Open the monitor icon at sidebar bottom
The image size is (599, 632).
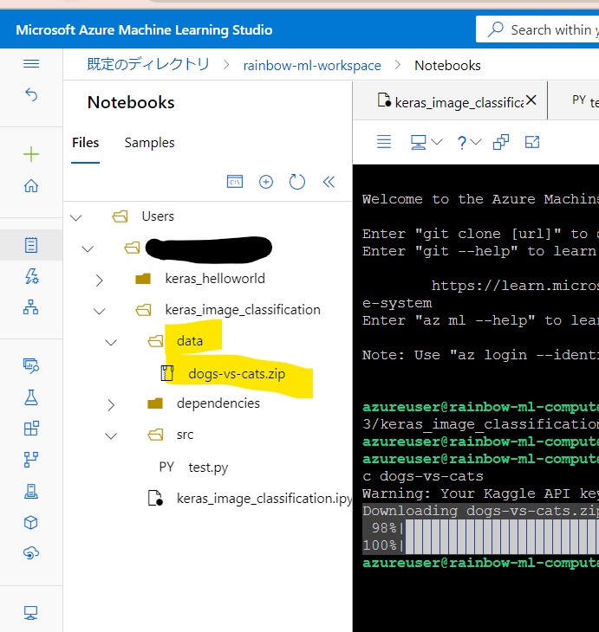click(x=31, y=613)
